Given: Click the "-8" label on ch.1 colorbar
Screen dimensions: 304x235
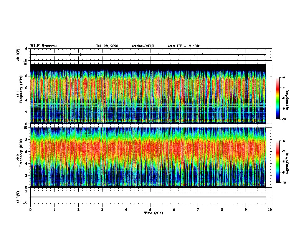Looking at the screenshot, I should (283, 98).
